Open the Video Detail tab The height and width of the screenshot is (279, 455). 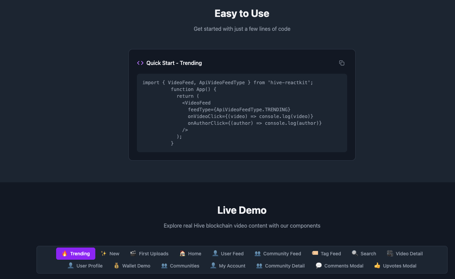405,254
